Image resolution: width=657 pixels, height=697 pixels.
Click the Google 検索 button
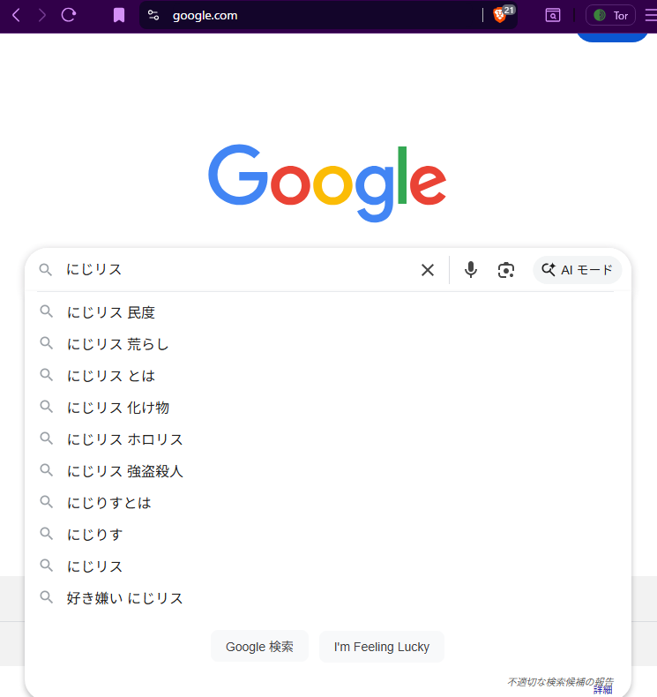259,647
